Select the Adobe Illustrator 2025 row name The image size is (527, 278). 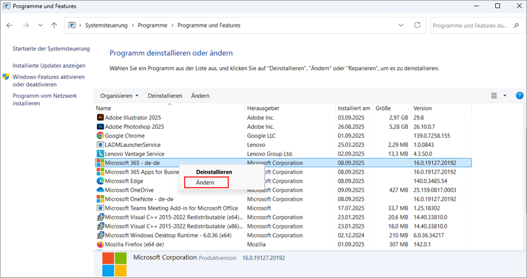tap(133, 117)
